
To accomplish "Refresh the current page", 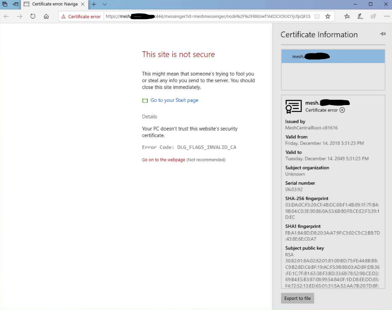I will (32, 16).
